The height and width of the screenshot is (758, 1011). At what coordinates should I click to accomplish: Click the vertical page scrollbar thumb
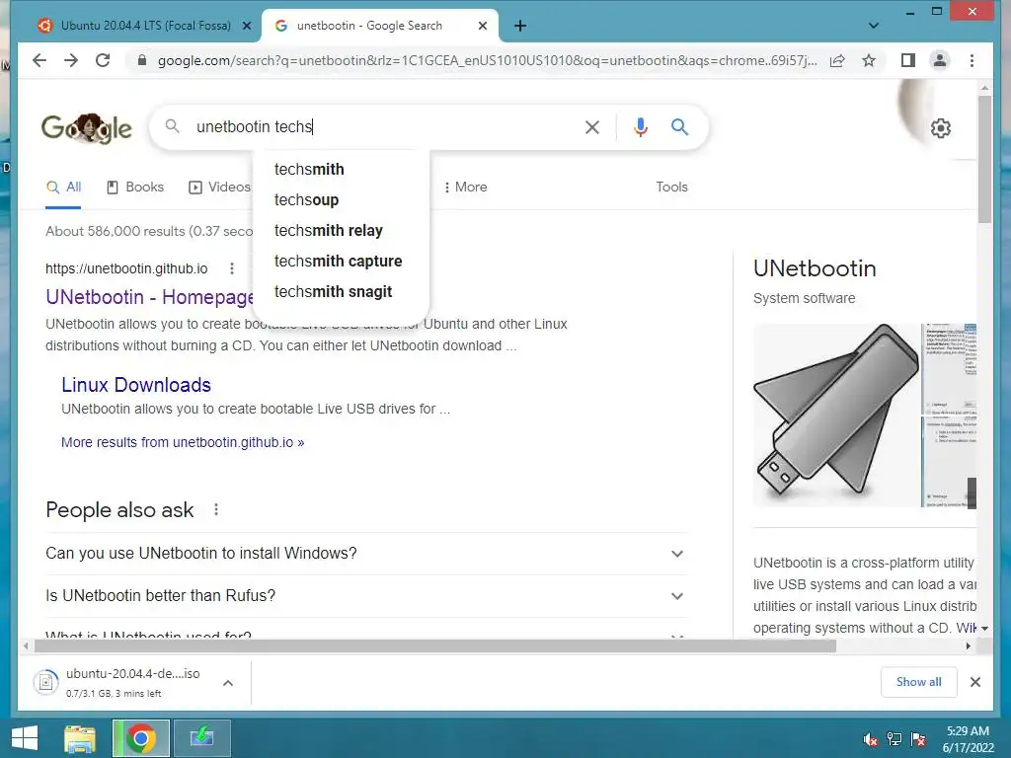point(984,159)
